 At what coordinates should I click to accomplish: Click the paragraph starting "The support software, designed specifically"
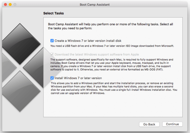[x=112, y=65]
